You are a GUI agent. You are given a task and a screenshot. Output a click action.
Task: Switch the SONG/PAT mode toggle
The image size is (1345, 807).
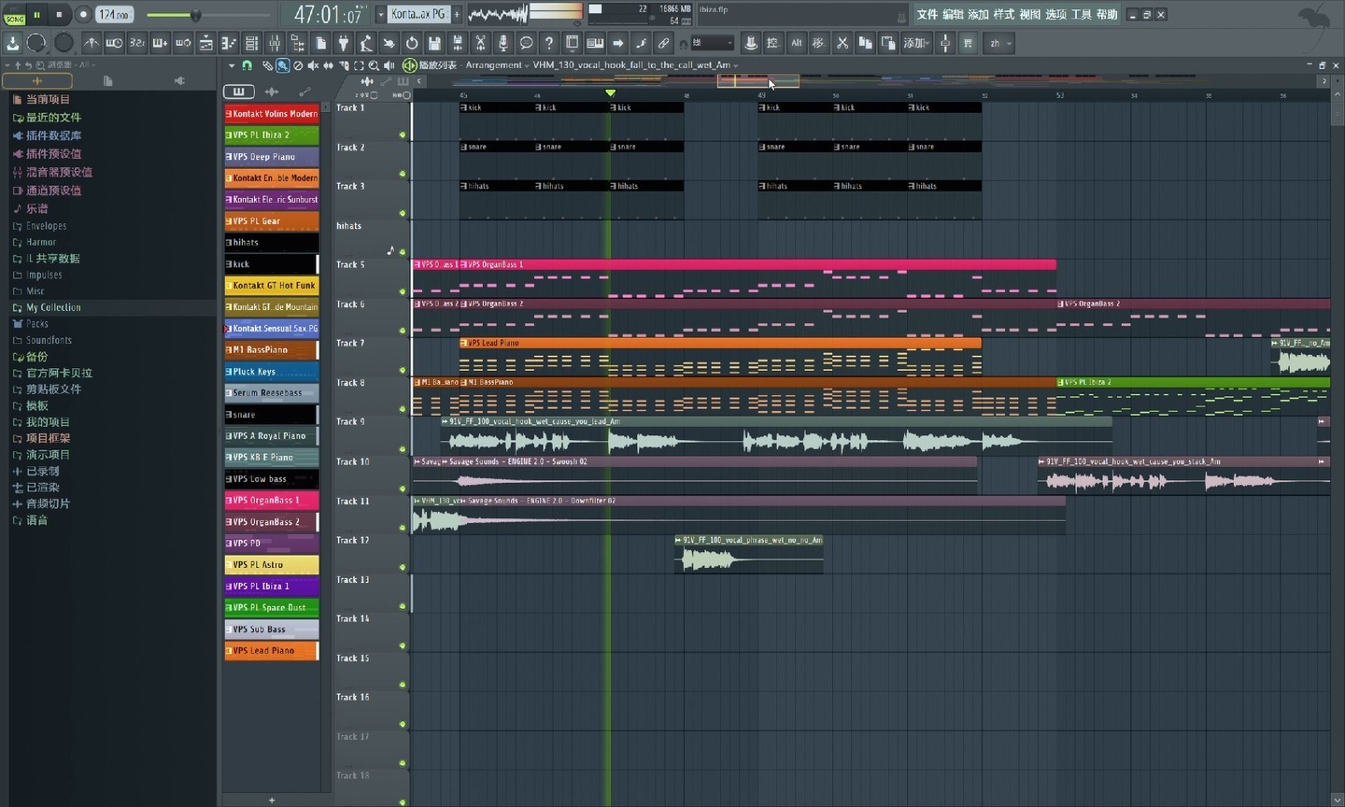point(15,14)
